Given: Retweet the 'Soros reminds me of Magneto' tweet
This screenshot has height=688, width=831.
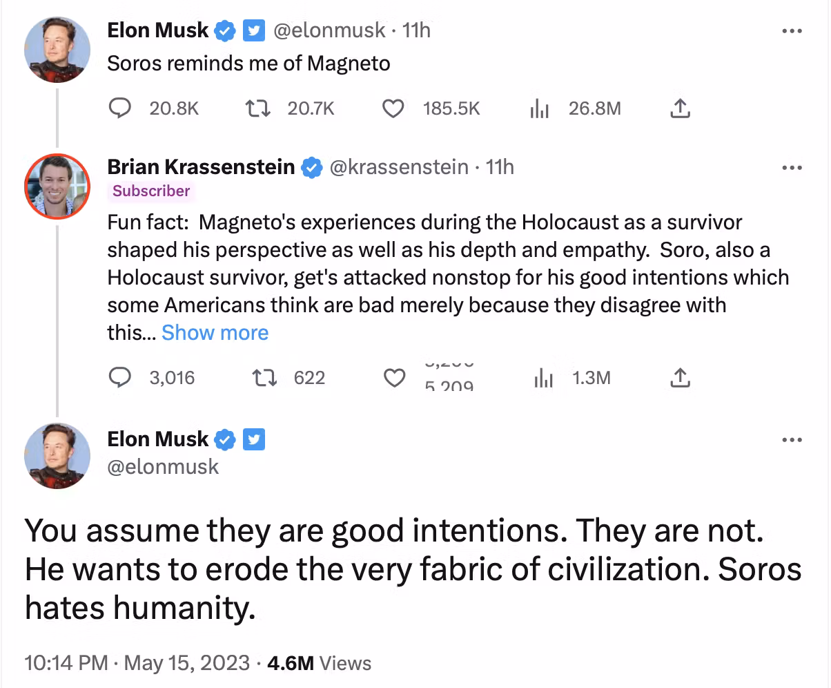Looking at the screenshot, I should click(258, 108).
